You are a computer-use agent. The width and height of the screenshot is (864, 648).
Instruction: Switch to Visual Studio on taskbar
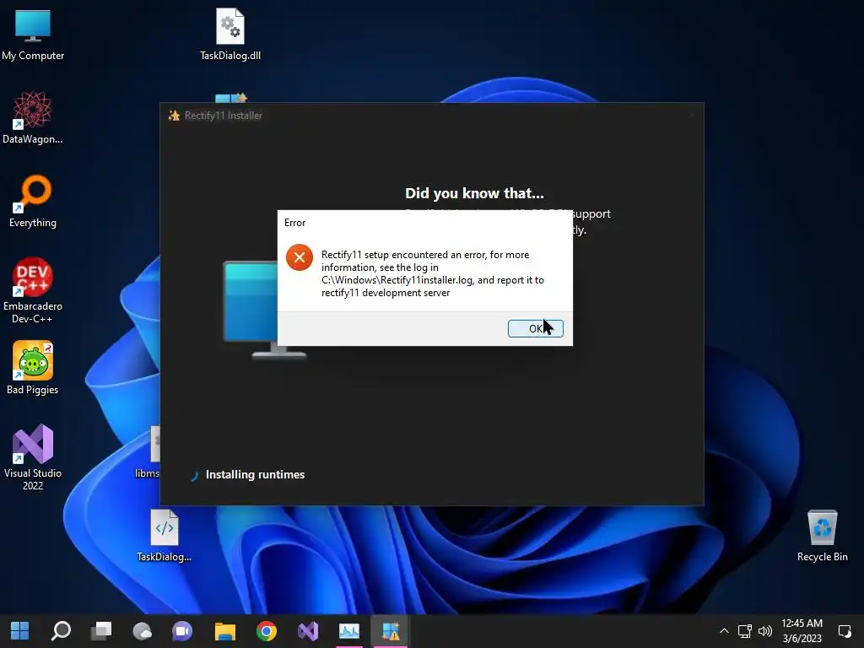(x=308, y=631)
